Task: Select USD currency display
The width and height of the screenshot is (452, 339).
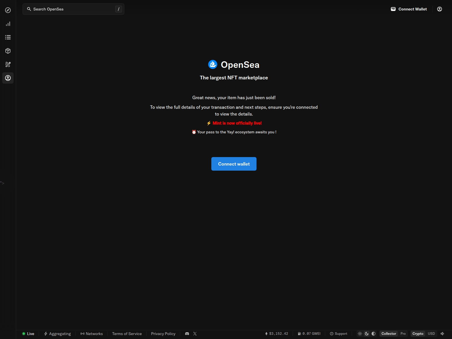Action: 431,334
